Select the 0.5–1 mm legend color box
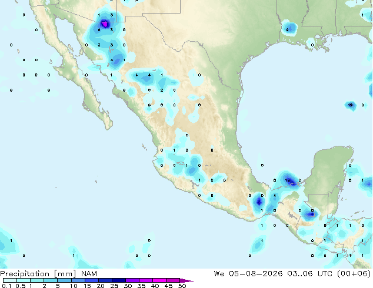 (x=24, y=280)
